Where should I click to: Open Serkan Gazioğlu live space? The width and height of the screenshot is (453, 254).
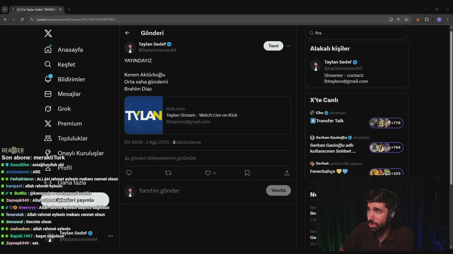(x=333, y=148)
